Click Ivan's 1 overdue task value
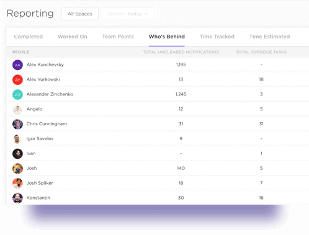 pyautogui.click(x=261, y=153)
